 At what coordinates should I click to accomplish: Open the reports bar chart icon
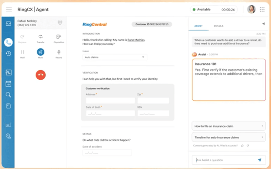(x=8, y=125)
